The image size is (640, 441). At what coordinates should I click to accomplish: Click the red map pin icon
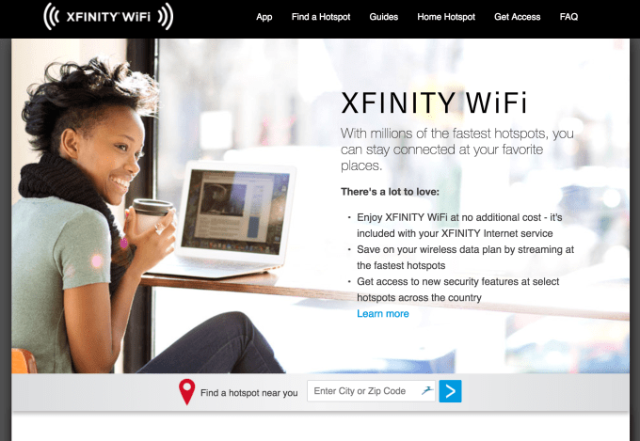[x=187, y=392]
